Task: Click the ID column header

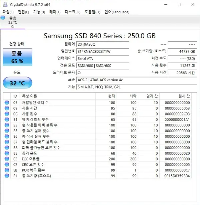Action: coord(15,96)
